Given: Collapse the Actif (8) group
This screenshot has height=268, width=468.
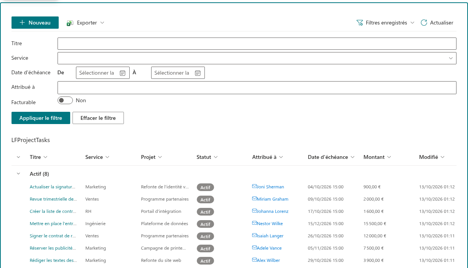Looking at the screenshot, I should [18, 174].
